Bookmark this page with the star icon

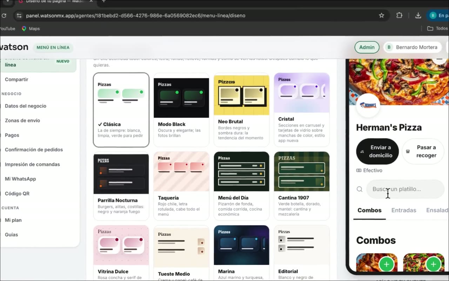[x=381, y=15]
